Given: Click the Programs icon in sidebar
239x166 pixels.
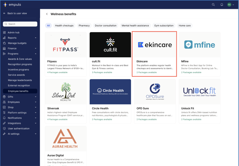Looking at the screenshot, I should coord(4,54).
